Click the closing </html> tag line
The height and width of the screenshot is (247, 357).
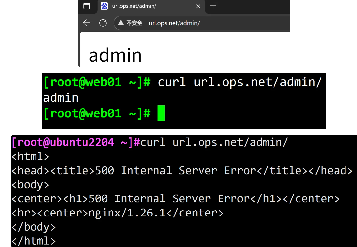point(34,241)
